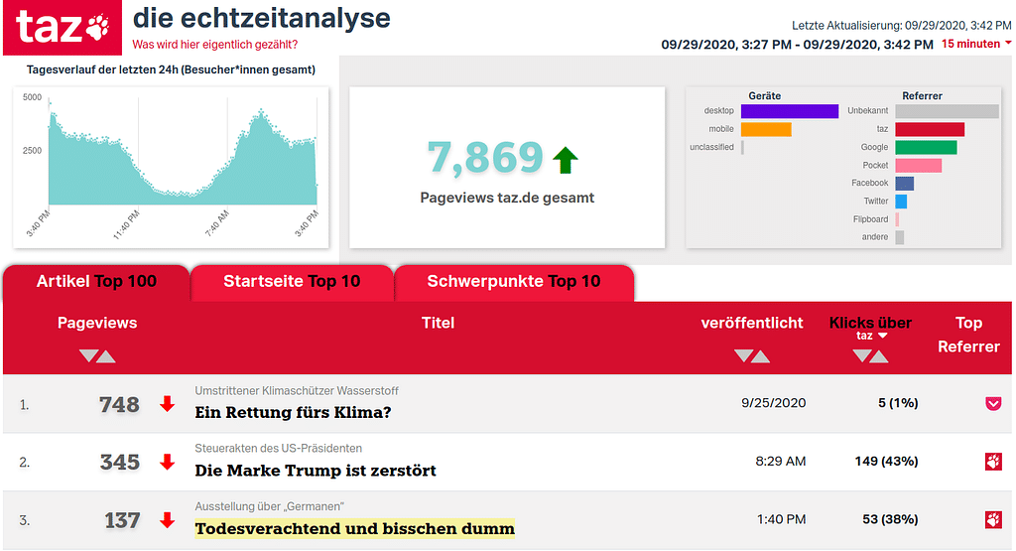Click taz paw referrer icon for Germanen article
The width and height of the screenshot is (1016, 551).
click(x=992, y=519)
